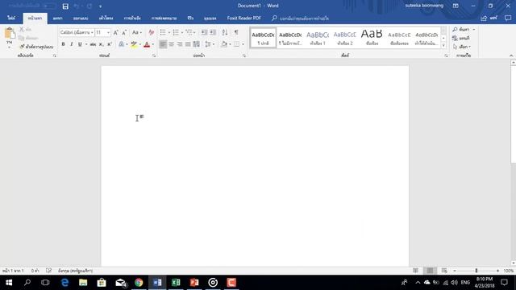Open PowerPoint from the taskbar
Viewport: 516px width, 290px height.
194,283
